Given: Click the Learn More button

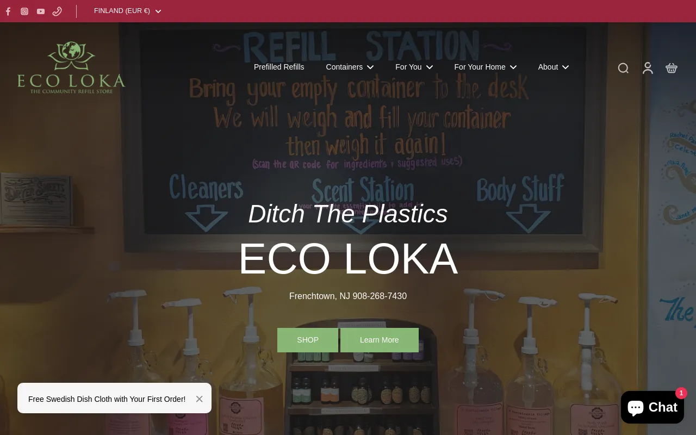Looking at the screenshot, I should [x=380, y=340].
